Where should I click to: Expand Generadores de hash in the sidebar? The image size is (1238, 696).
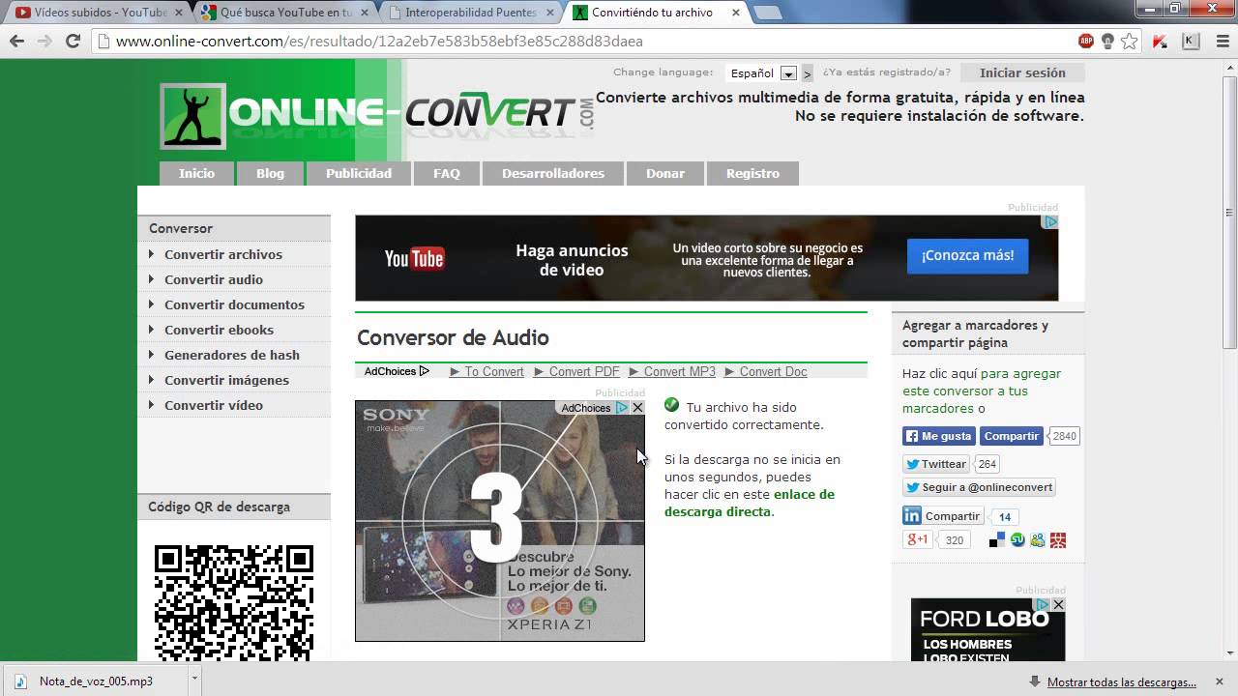(234, 355)
